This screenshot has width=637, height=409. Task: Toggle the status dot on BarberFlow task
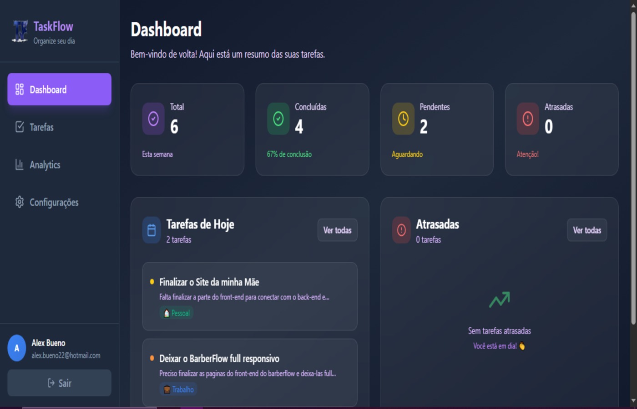(152, 359)
